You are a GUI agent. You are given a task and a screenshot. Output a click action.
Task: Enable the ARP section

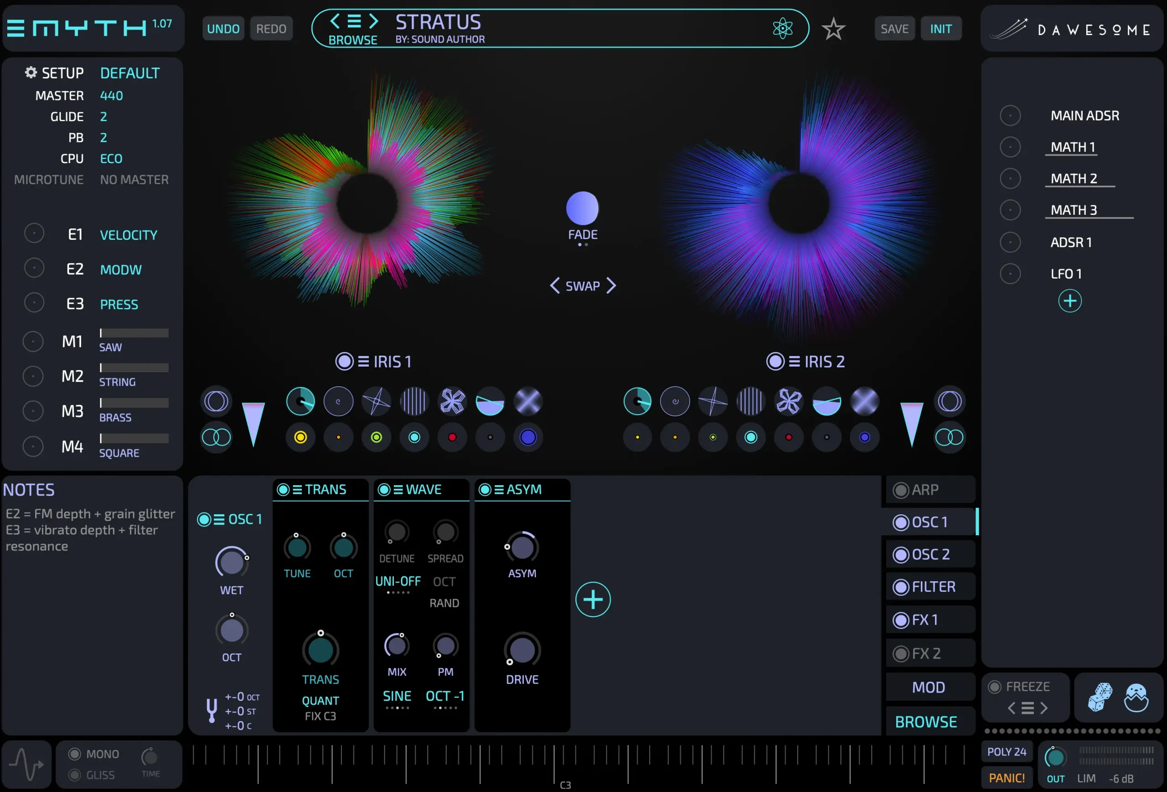coord(901,490)
